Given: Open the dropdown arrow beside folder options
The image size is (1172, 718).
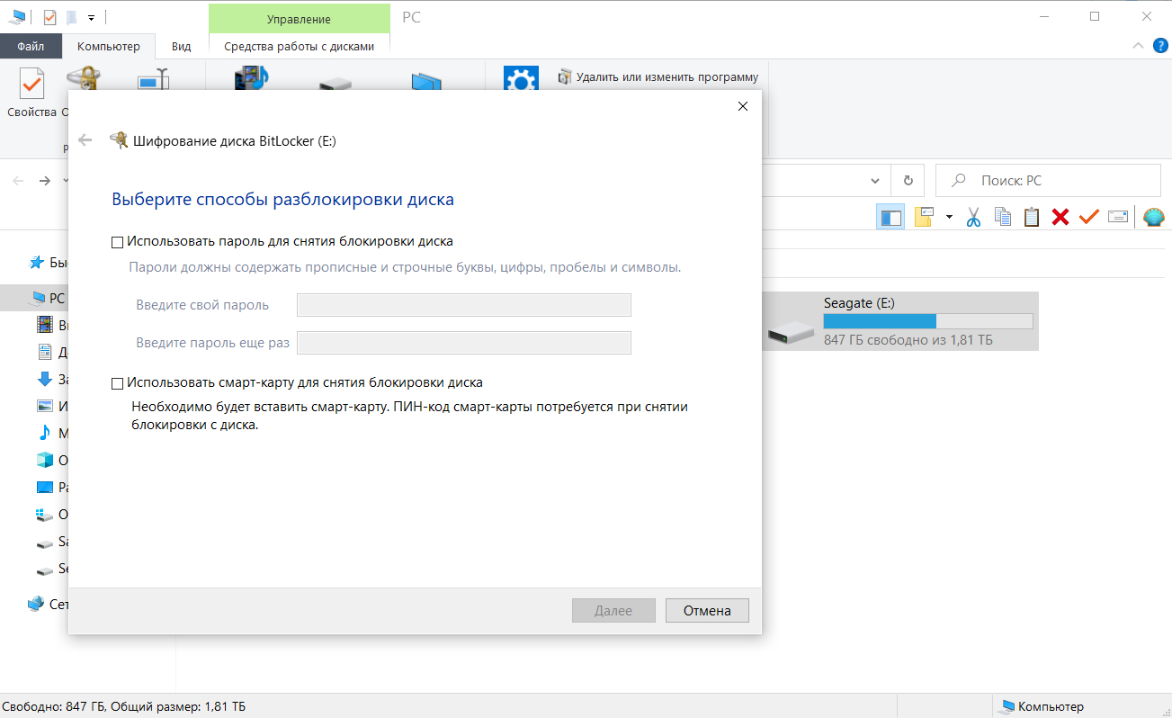Looking at the screenshot, I should point(949,217).
